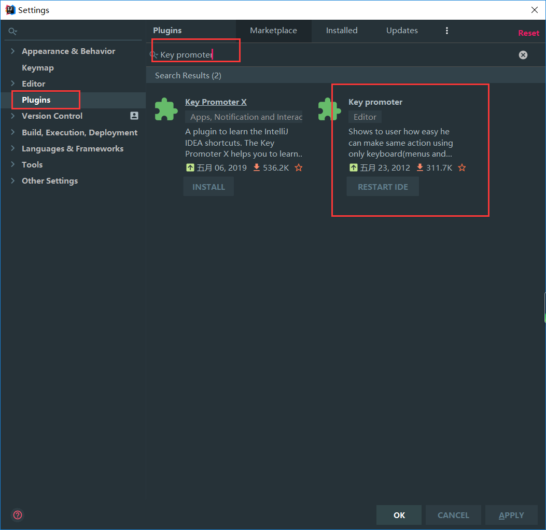
Task: Click Key promoter download count icon
Action: pos(420,168)
